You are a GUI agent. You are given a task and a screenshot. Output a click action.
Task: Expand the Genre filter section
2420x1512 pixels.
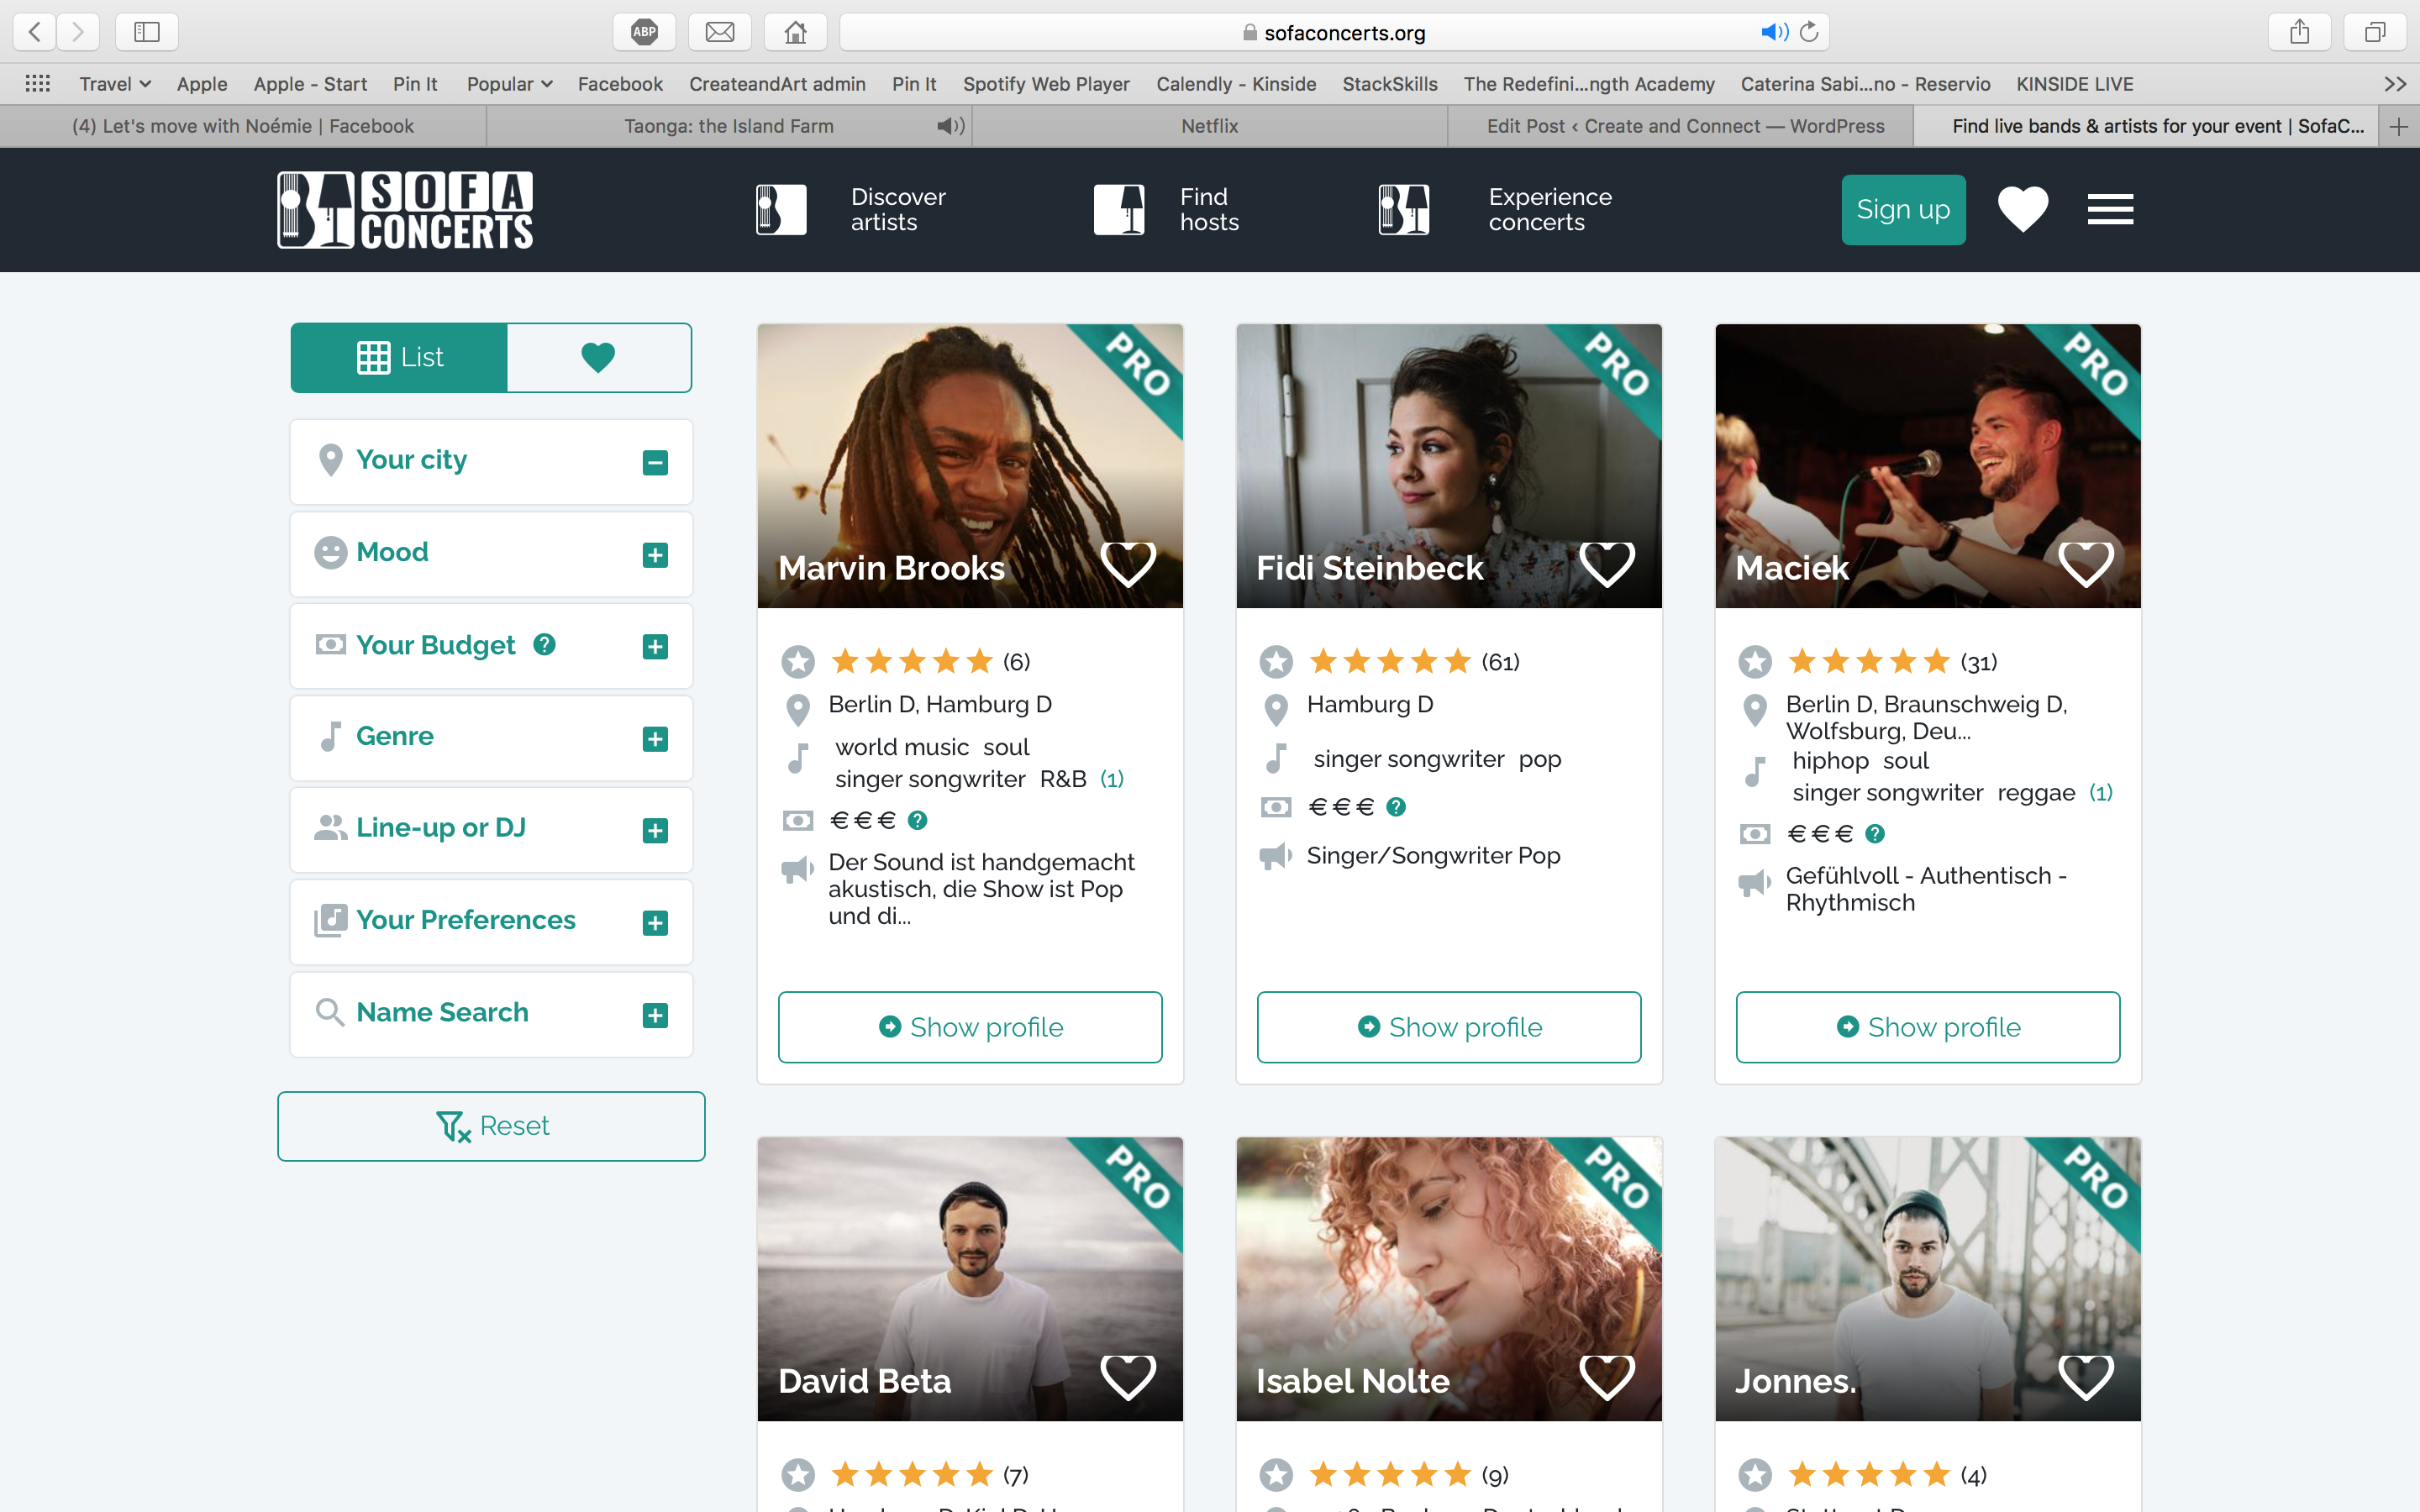pos(655,739)
